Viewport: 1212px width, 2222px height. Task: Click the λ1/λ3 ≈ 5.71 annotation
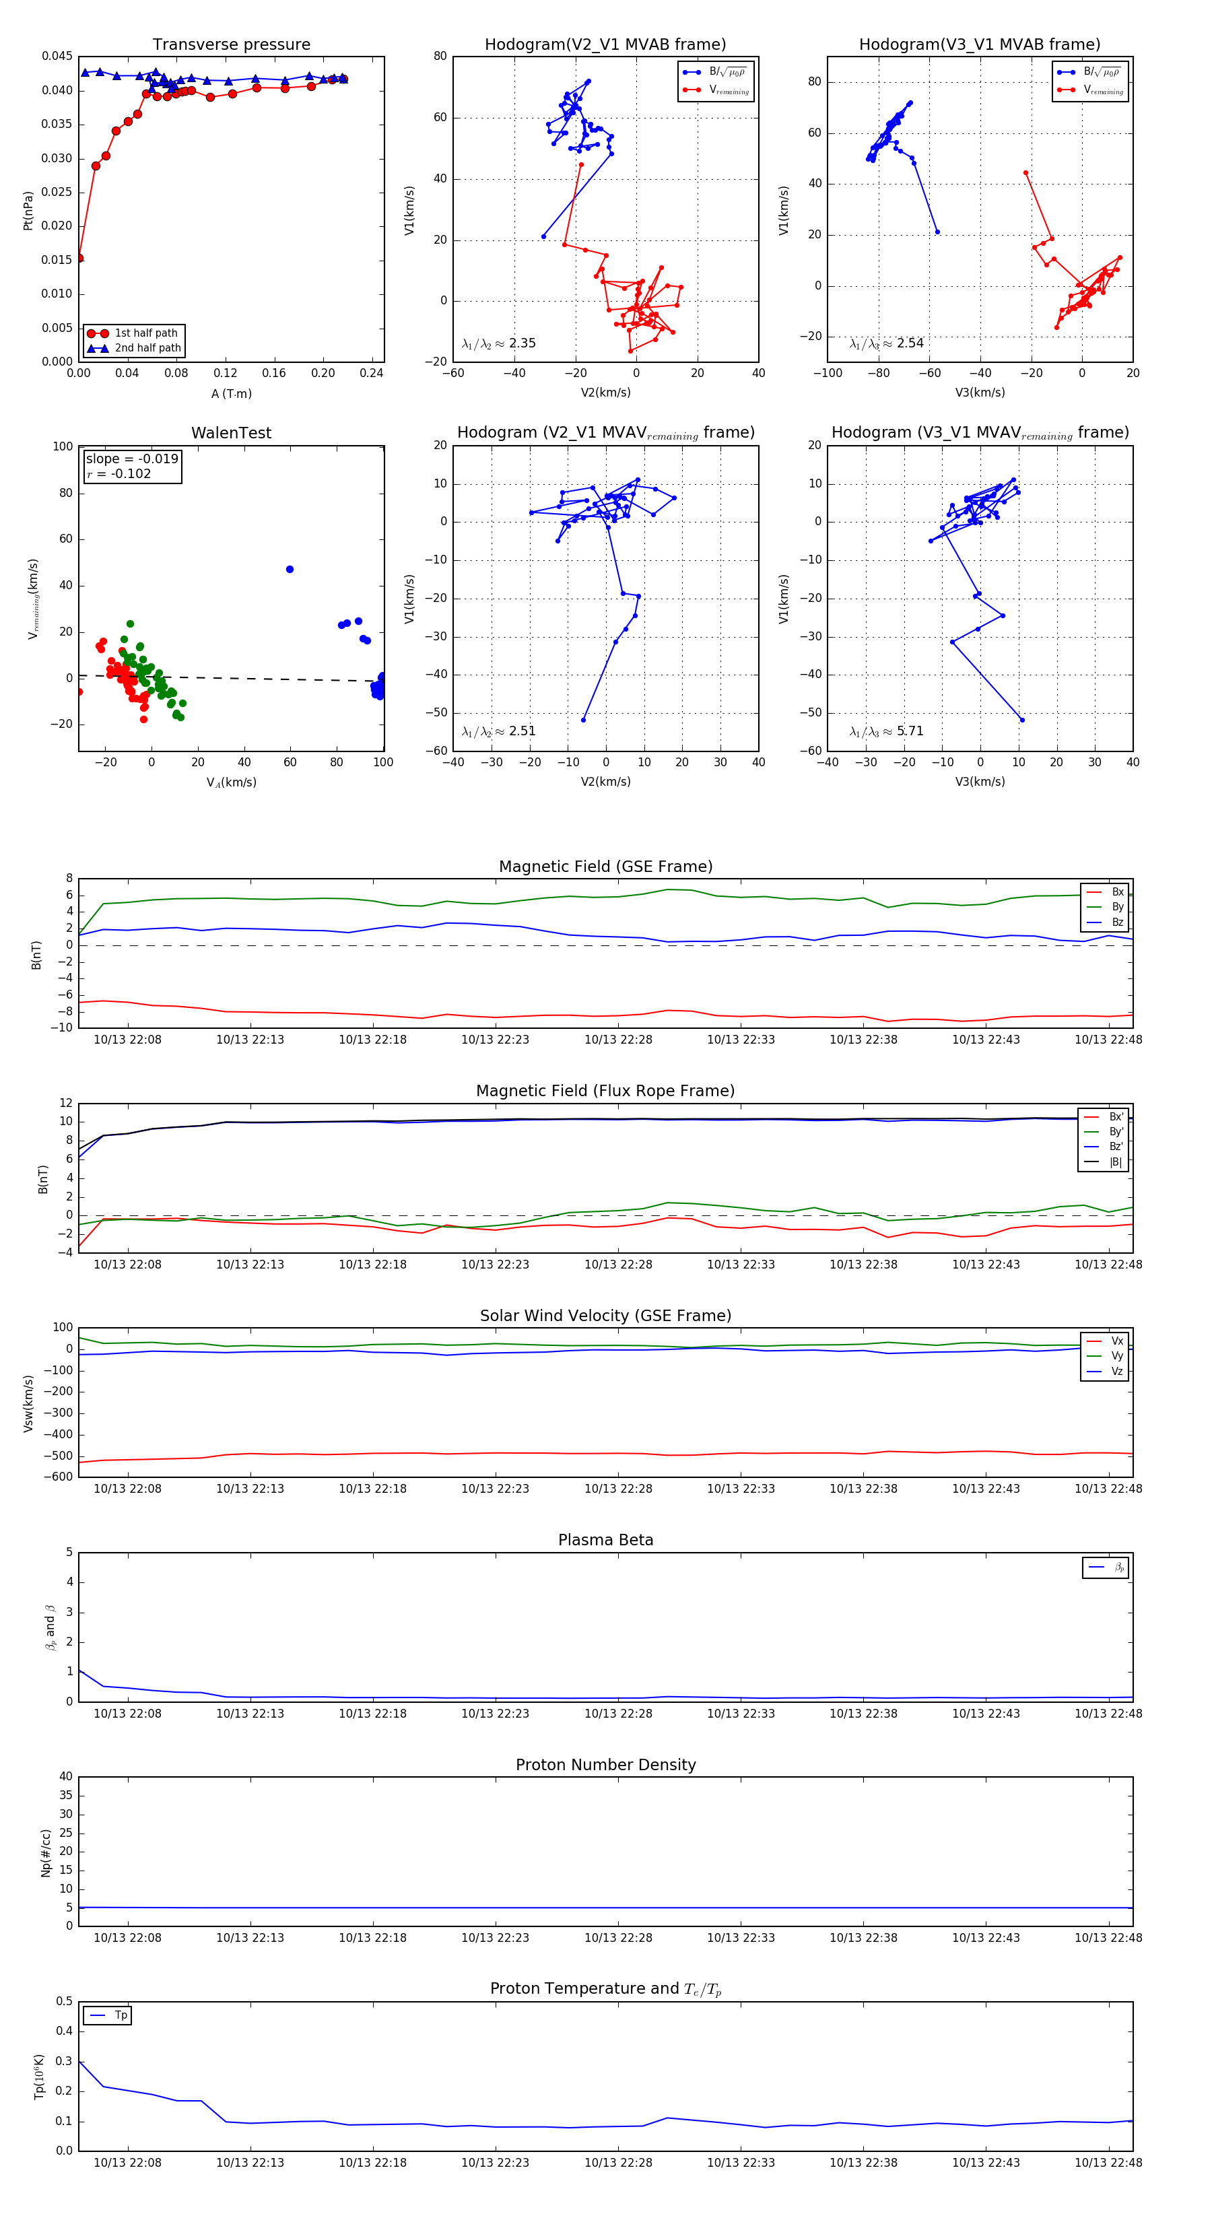click(x=886, y=731)
